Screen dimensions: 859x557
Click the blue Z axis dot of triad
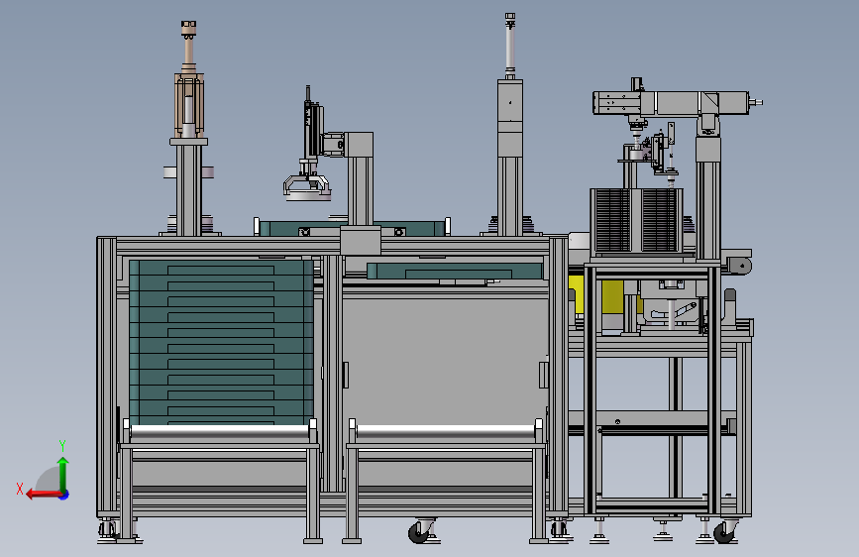pyautogui.click(x=64, y=495)
